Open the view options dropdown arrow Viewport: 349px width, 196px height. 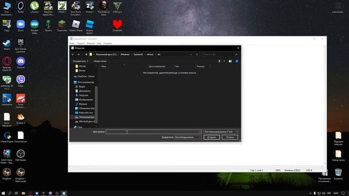[x=224, y=61]
